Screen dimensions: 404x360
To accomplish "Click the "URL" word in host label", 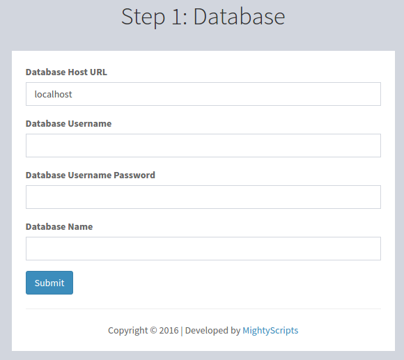I will click(x=98, y=72).
